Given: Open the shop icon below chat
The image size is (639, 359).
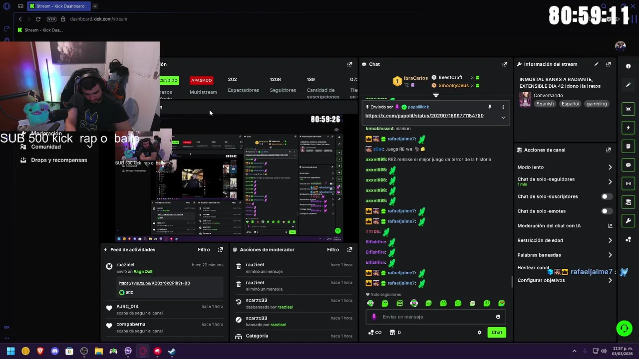Looking at the screenshot, I should [x=392, y=333].
